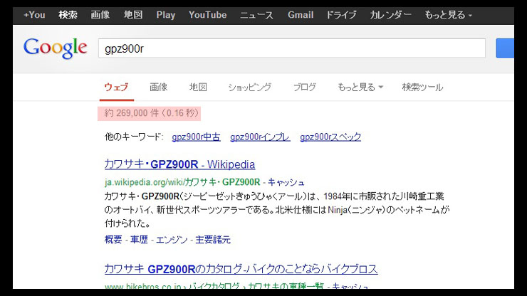Open カワサキ GPZ900Rのカタログ バイクブロス result

[x=241, y=269]
